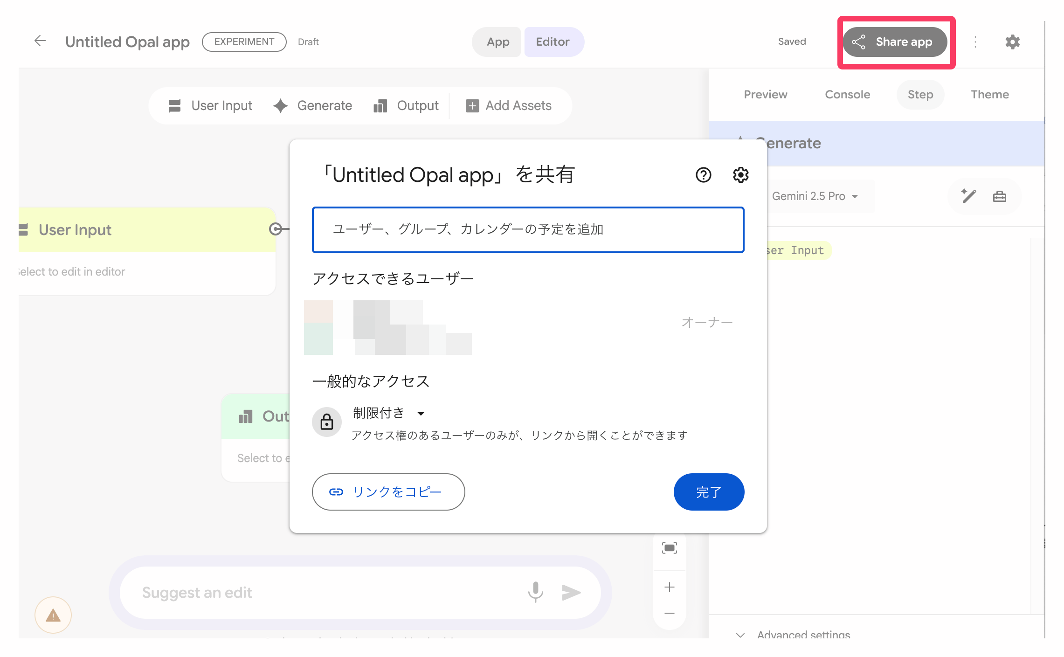Open the Gemini 2.5 Pro model dropdown
The image size is (1064, 657).
815,196
